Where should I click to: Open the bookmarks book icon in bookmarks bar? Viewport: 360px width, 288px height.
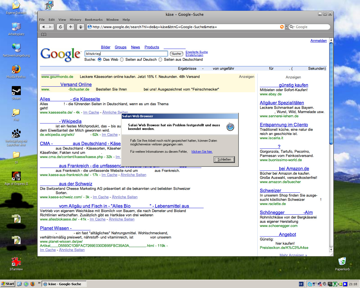[44, 35]
